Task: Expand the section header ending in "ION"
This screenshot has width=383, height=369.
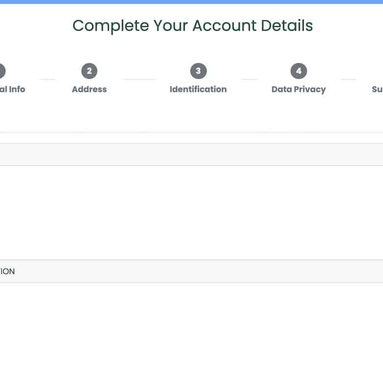Action: (x=191, y=271)
